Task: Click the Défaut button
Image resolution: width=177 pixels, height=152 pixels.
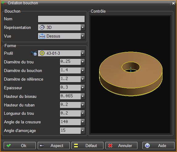Action: (x=87, y=146)
